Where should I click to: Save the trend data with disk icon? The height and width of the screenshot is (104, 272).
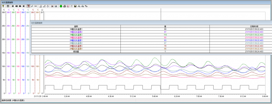(75, 6)
